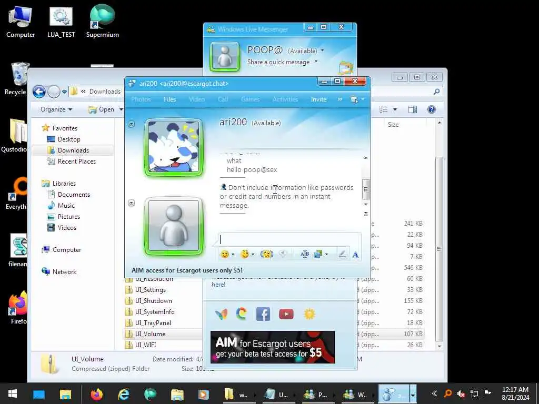
Task: Open Explorer recent locations dropdown arrow
Action: pos(64,92)
